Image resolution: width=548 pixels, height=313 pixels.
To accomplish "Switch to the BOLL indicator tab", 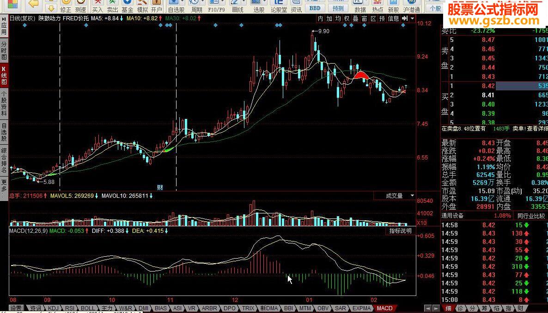I will (x=88, y=308).
